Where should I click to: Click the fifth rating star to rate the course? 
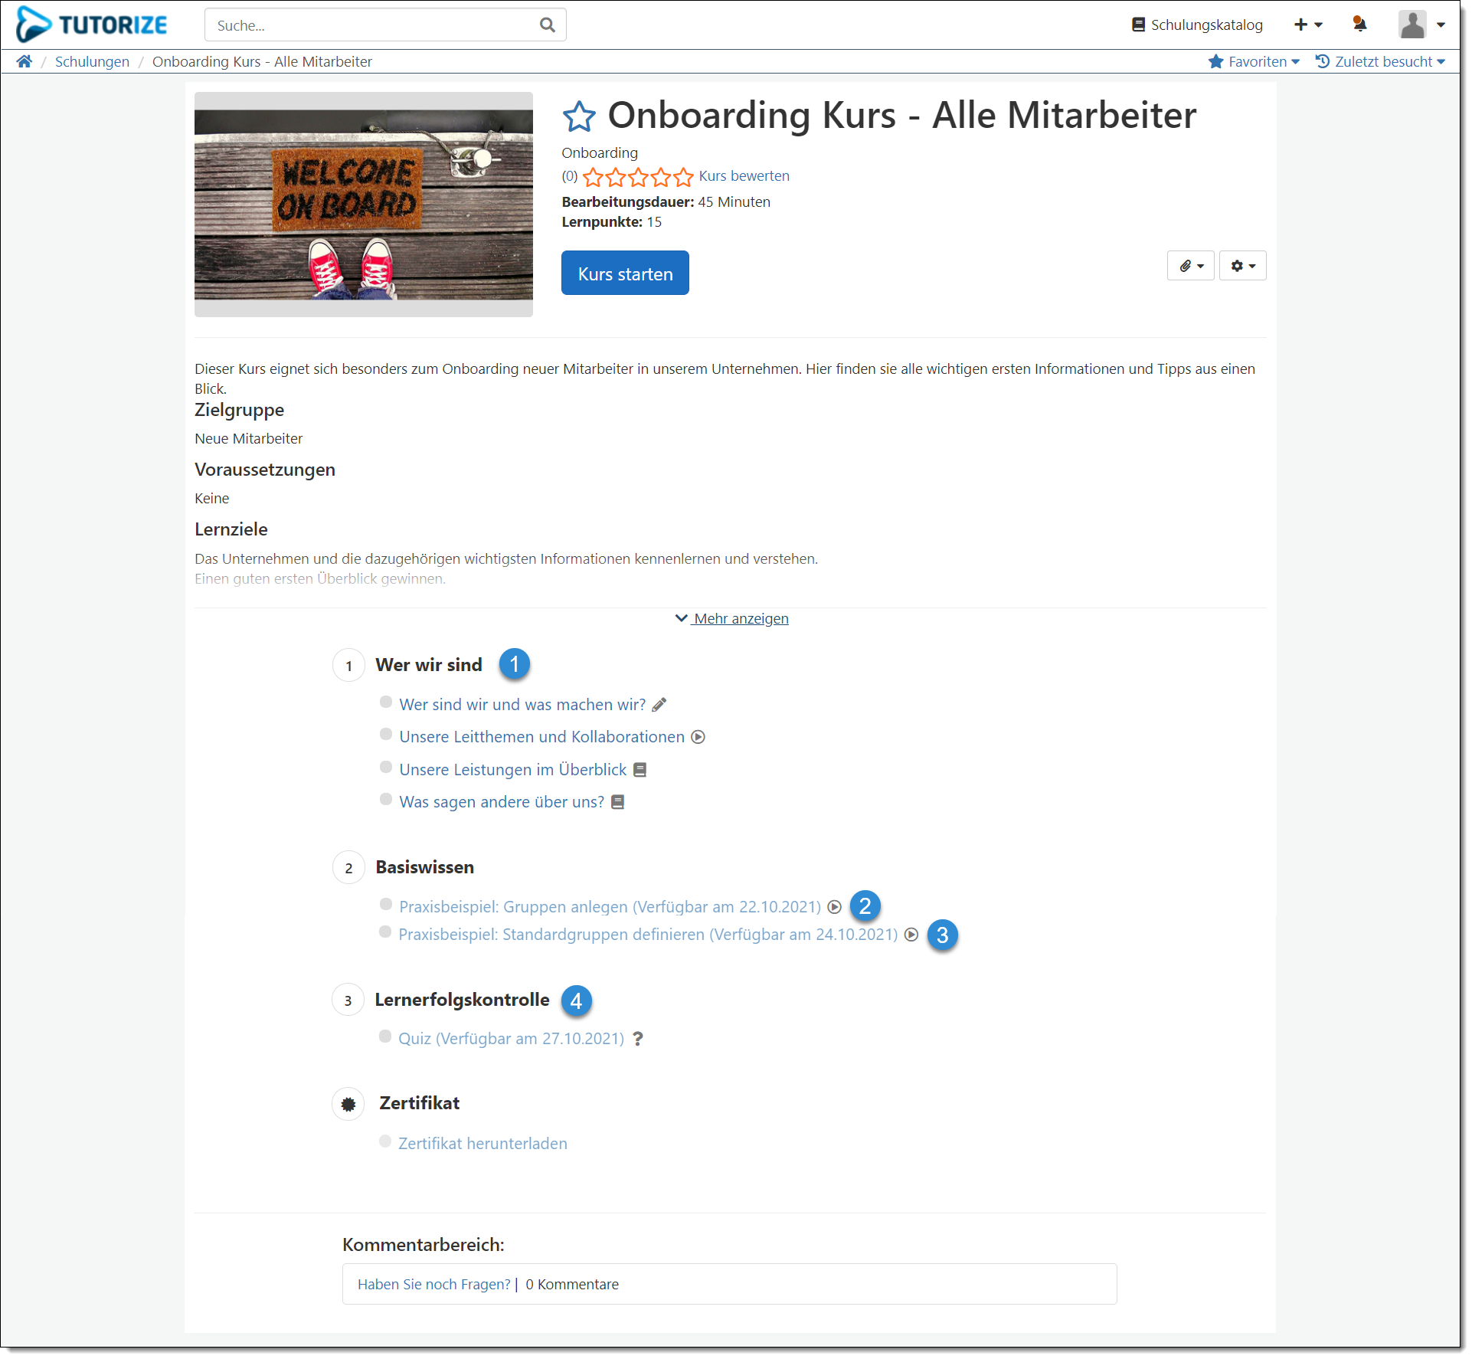point(683,177)
